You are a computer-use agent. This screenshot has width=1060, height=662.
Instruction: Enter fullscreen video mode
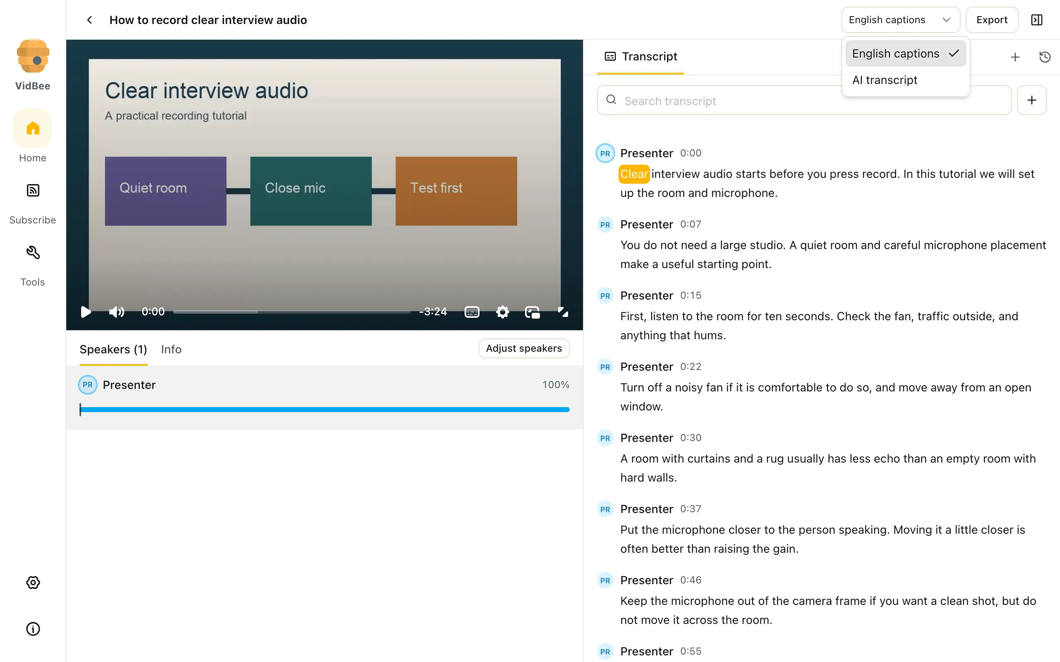tap(563, 312)
